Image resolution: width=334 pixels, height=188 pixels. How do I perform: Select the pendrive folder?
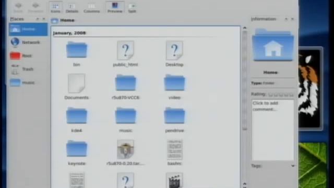(x=174, y=120)
